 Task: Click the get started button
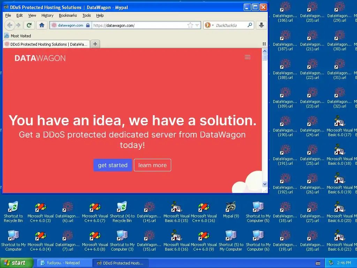point(113,165)
